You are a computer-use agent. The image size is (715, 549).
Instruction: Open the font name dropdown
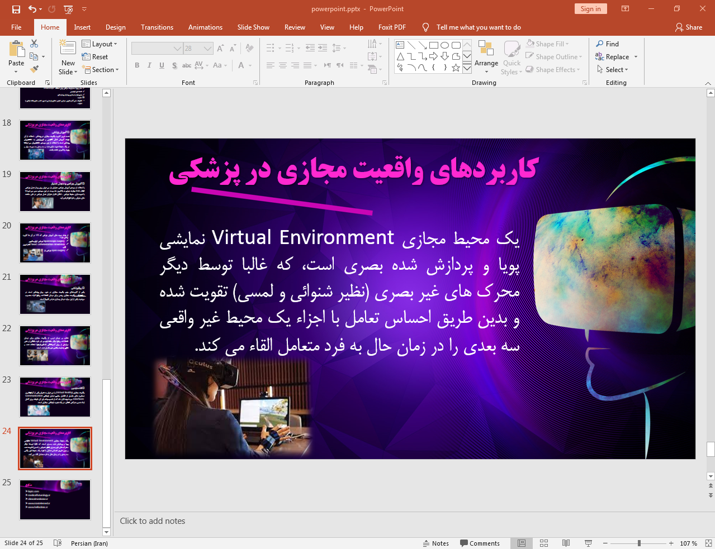pyautogui.click(x=178, y=49)
